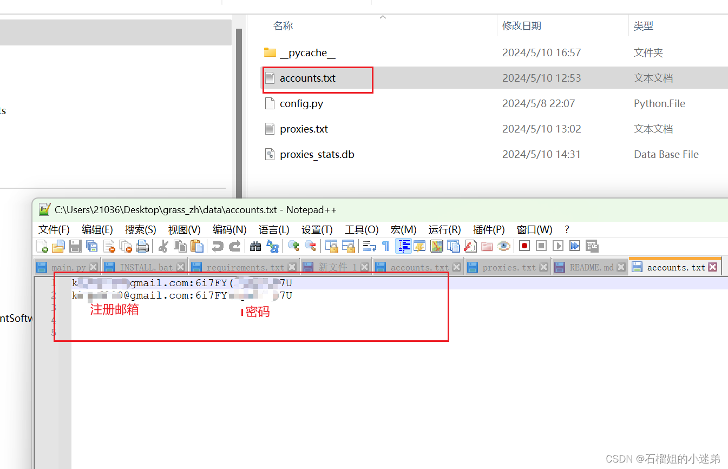
Task: Open the Replace dialog toolbar icon
Action: [272, 246]
